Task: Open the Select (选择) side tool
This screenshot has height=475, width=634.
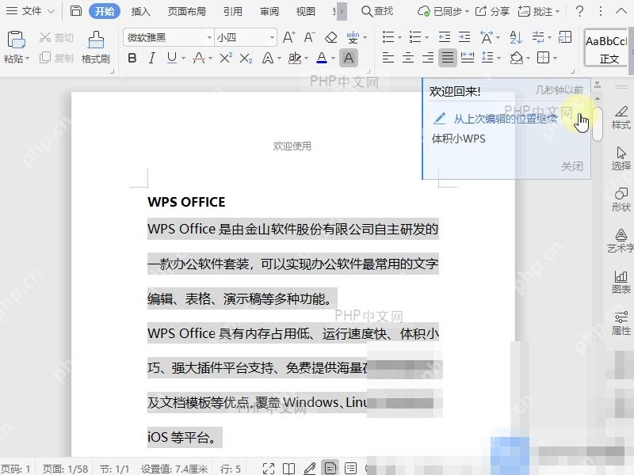Action: click(621, 158)
